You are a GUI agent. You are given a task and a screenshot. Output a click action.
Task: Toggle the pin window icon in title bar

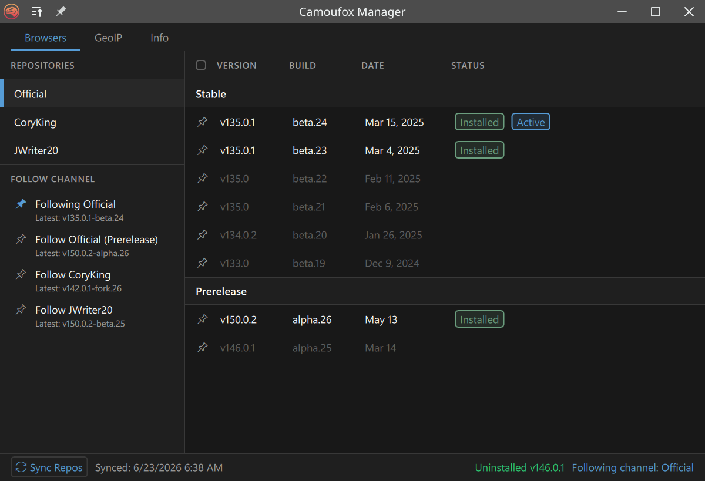point(61,12)
